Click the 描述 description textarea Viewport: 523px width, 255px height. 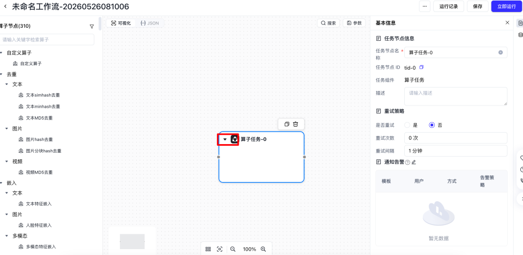click(x=455, y=97)
